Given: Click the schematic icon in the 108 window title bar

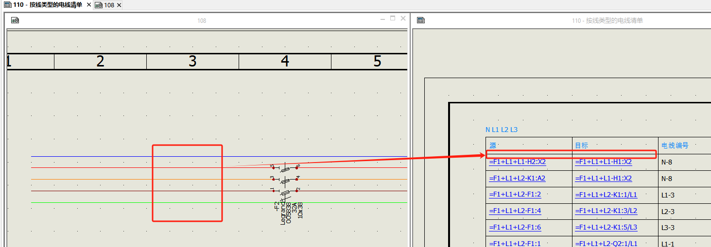Looking at the screenshot, I should 15,20.
